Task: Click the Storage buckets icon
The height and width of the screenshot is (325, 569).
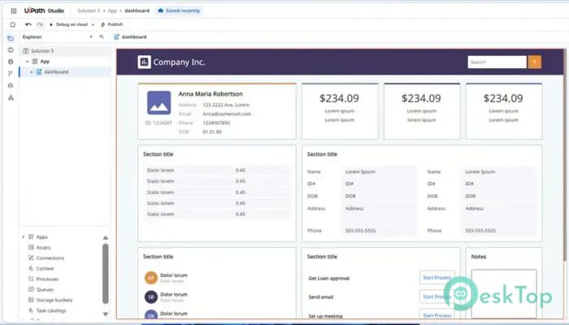Action: pyautogui.click(x=31, y=300)
